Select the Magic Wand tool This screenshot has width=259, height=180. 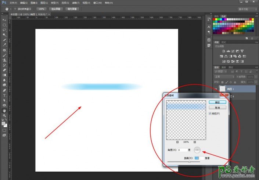[x=4, y=35]
